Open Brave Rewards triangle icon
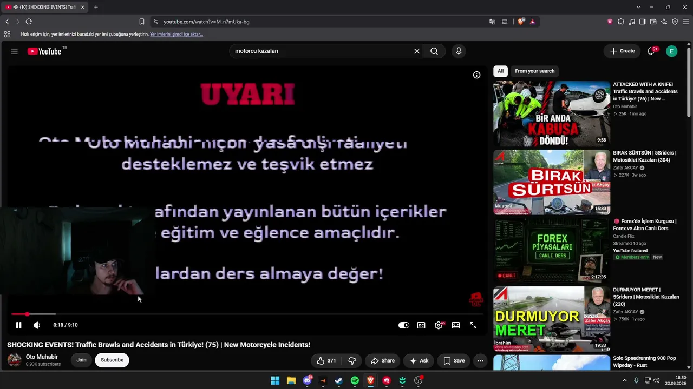The image size is (693, 389). 532,22
